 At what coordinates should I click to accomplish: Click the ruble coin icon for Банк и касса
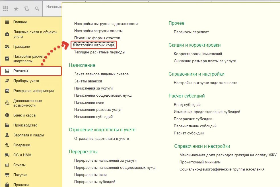[x=7, y=115]
